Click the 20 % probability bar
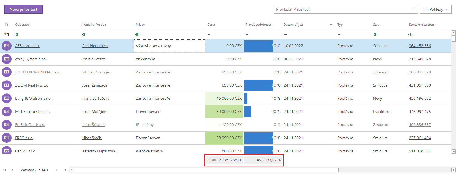This screenshot has width=456, height=174. click(x=248, y=112)
